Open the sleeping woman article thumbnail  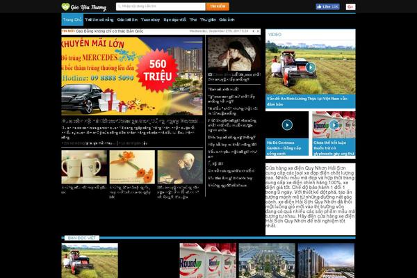coord(234,53)
